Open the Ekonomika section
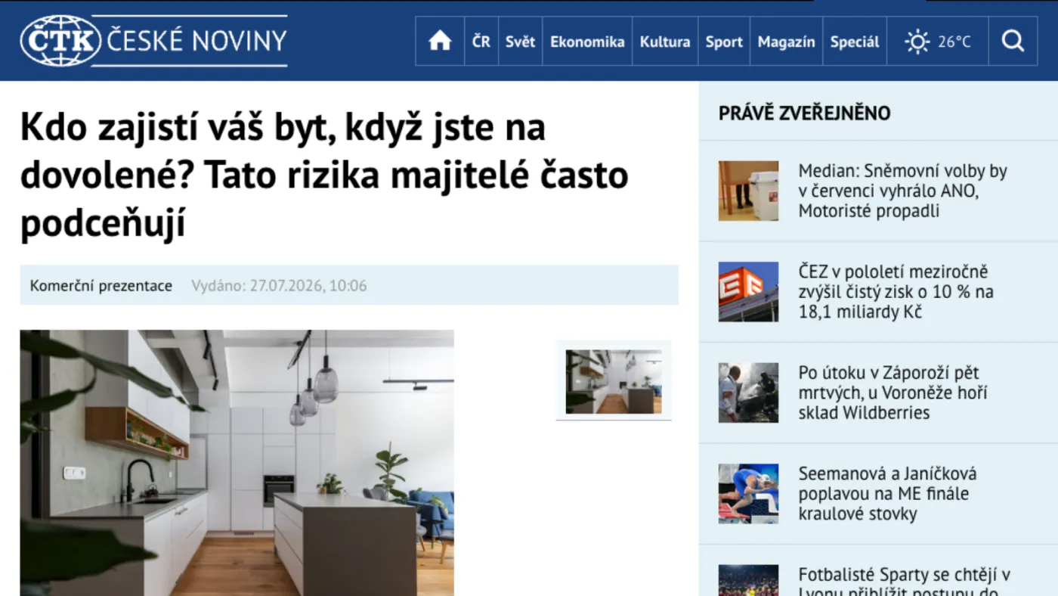Viewport: 1058px width, 596px height. (x=587, y=42)
